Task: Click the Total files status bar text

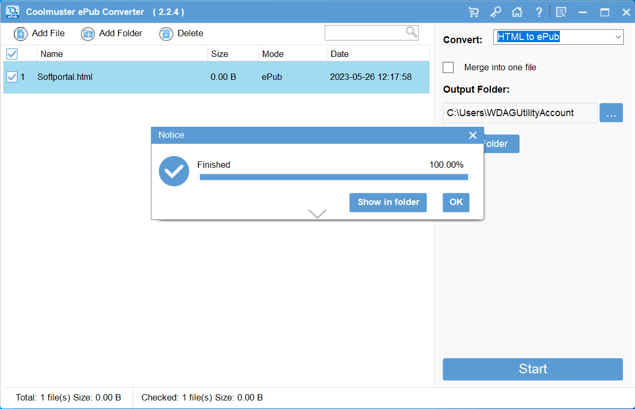Action: coord(68,398)
